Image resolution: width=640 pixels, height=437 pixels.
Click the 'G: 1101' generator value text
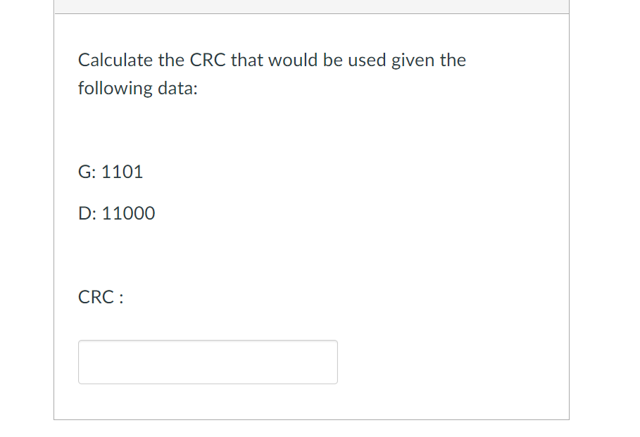point(110,171)
